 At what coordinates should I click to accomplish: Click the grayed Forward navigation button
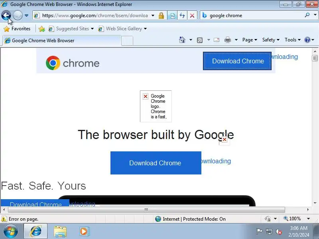coord(18,15)
